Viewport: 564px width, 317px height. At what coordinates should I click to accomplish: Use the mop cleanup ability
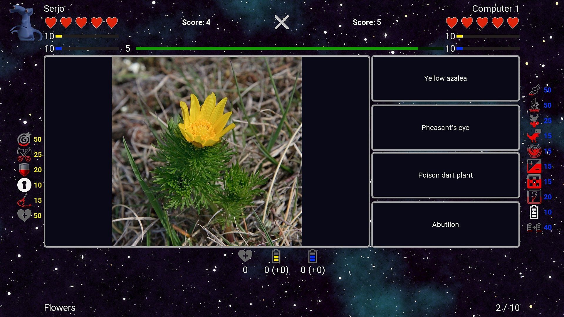point(24,200)
